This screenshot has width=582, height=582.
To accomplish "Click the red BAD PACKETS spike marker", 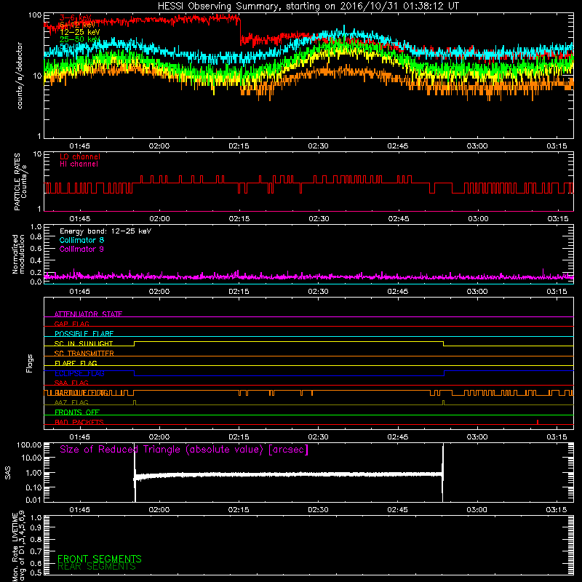I will 538,422.
